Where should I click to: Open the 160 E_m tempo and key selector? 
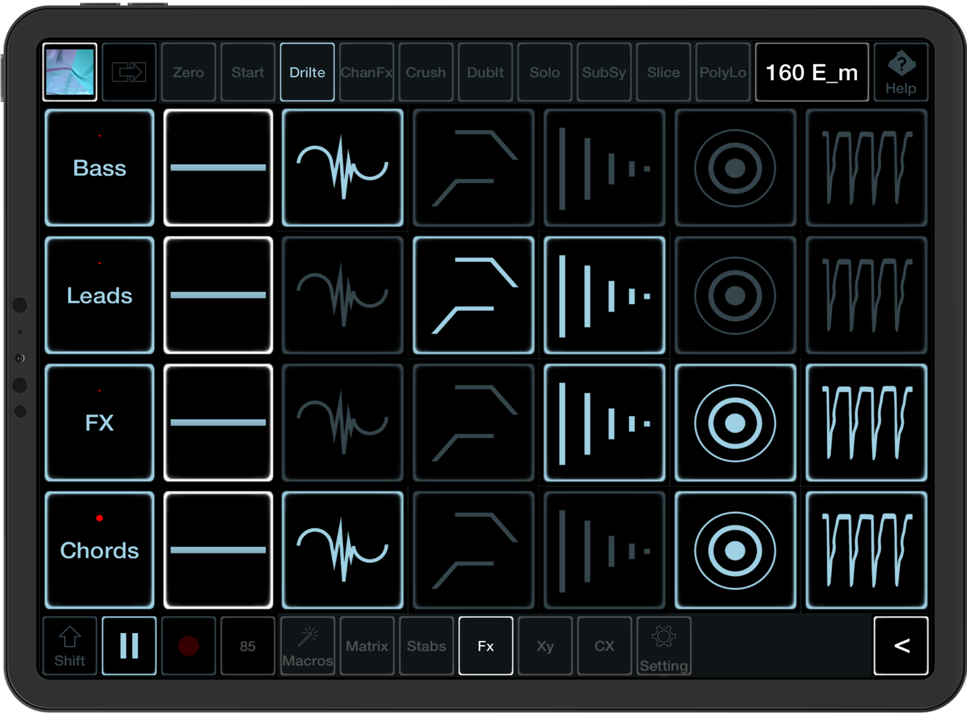pos(812,72)
